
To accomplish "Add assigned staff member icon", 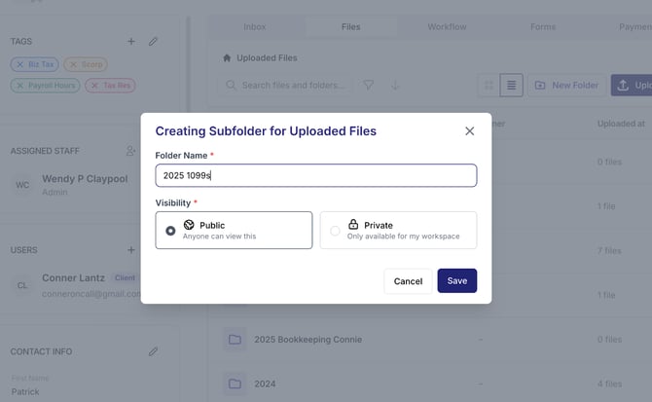I will pos(131,151).
